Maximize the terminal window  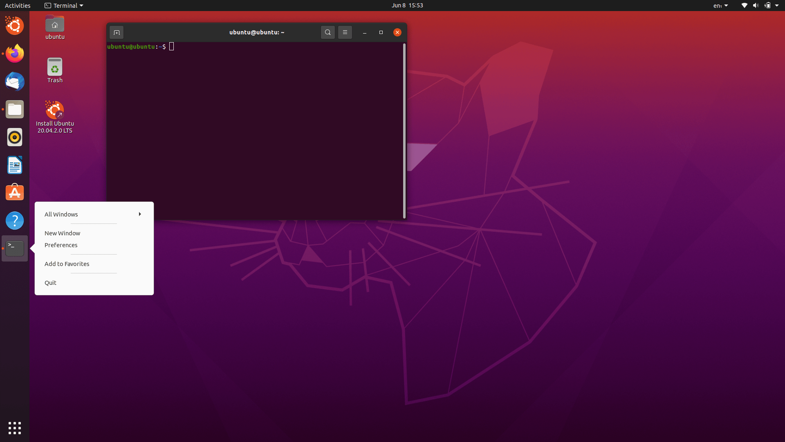(381, 32)
